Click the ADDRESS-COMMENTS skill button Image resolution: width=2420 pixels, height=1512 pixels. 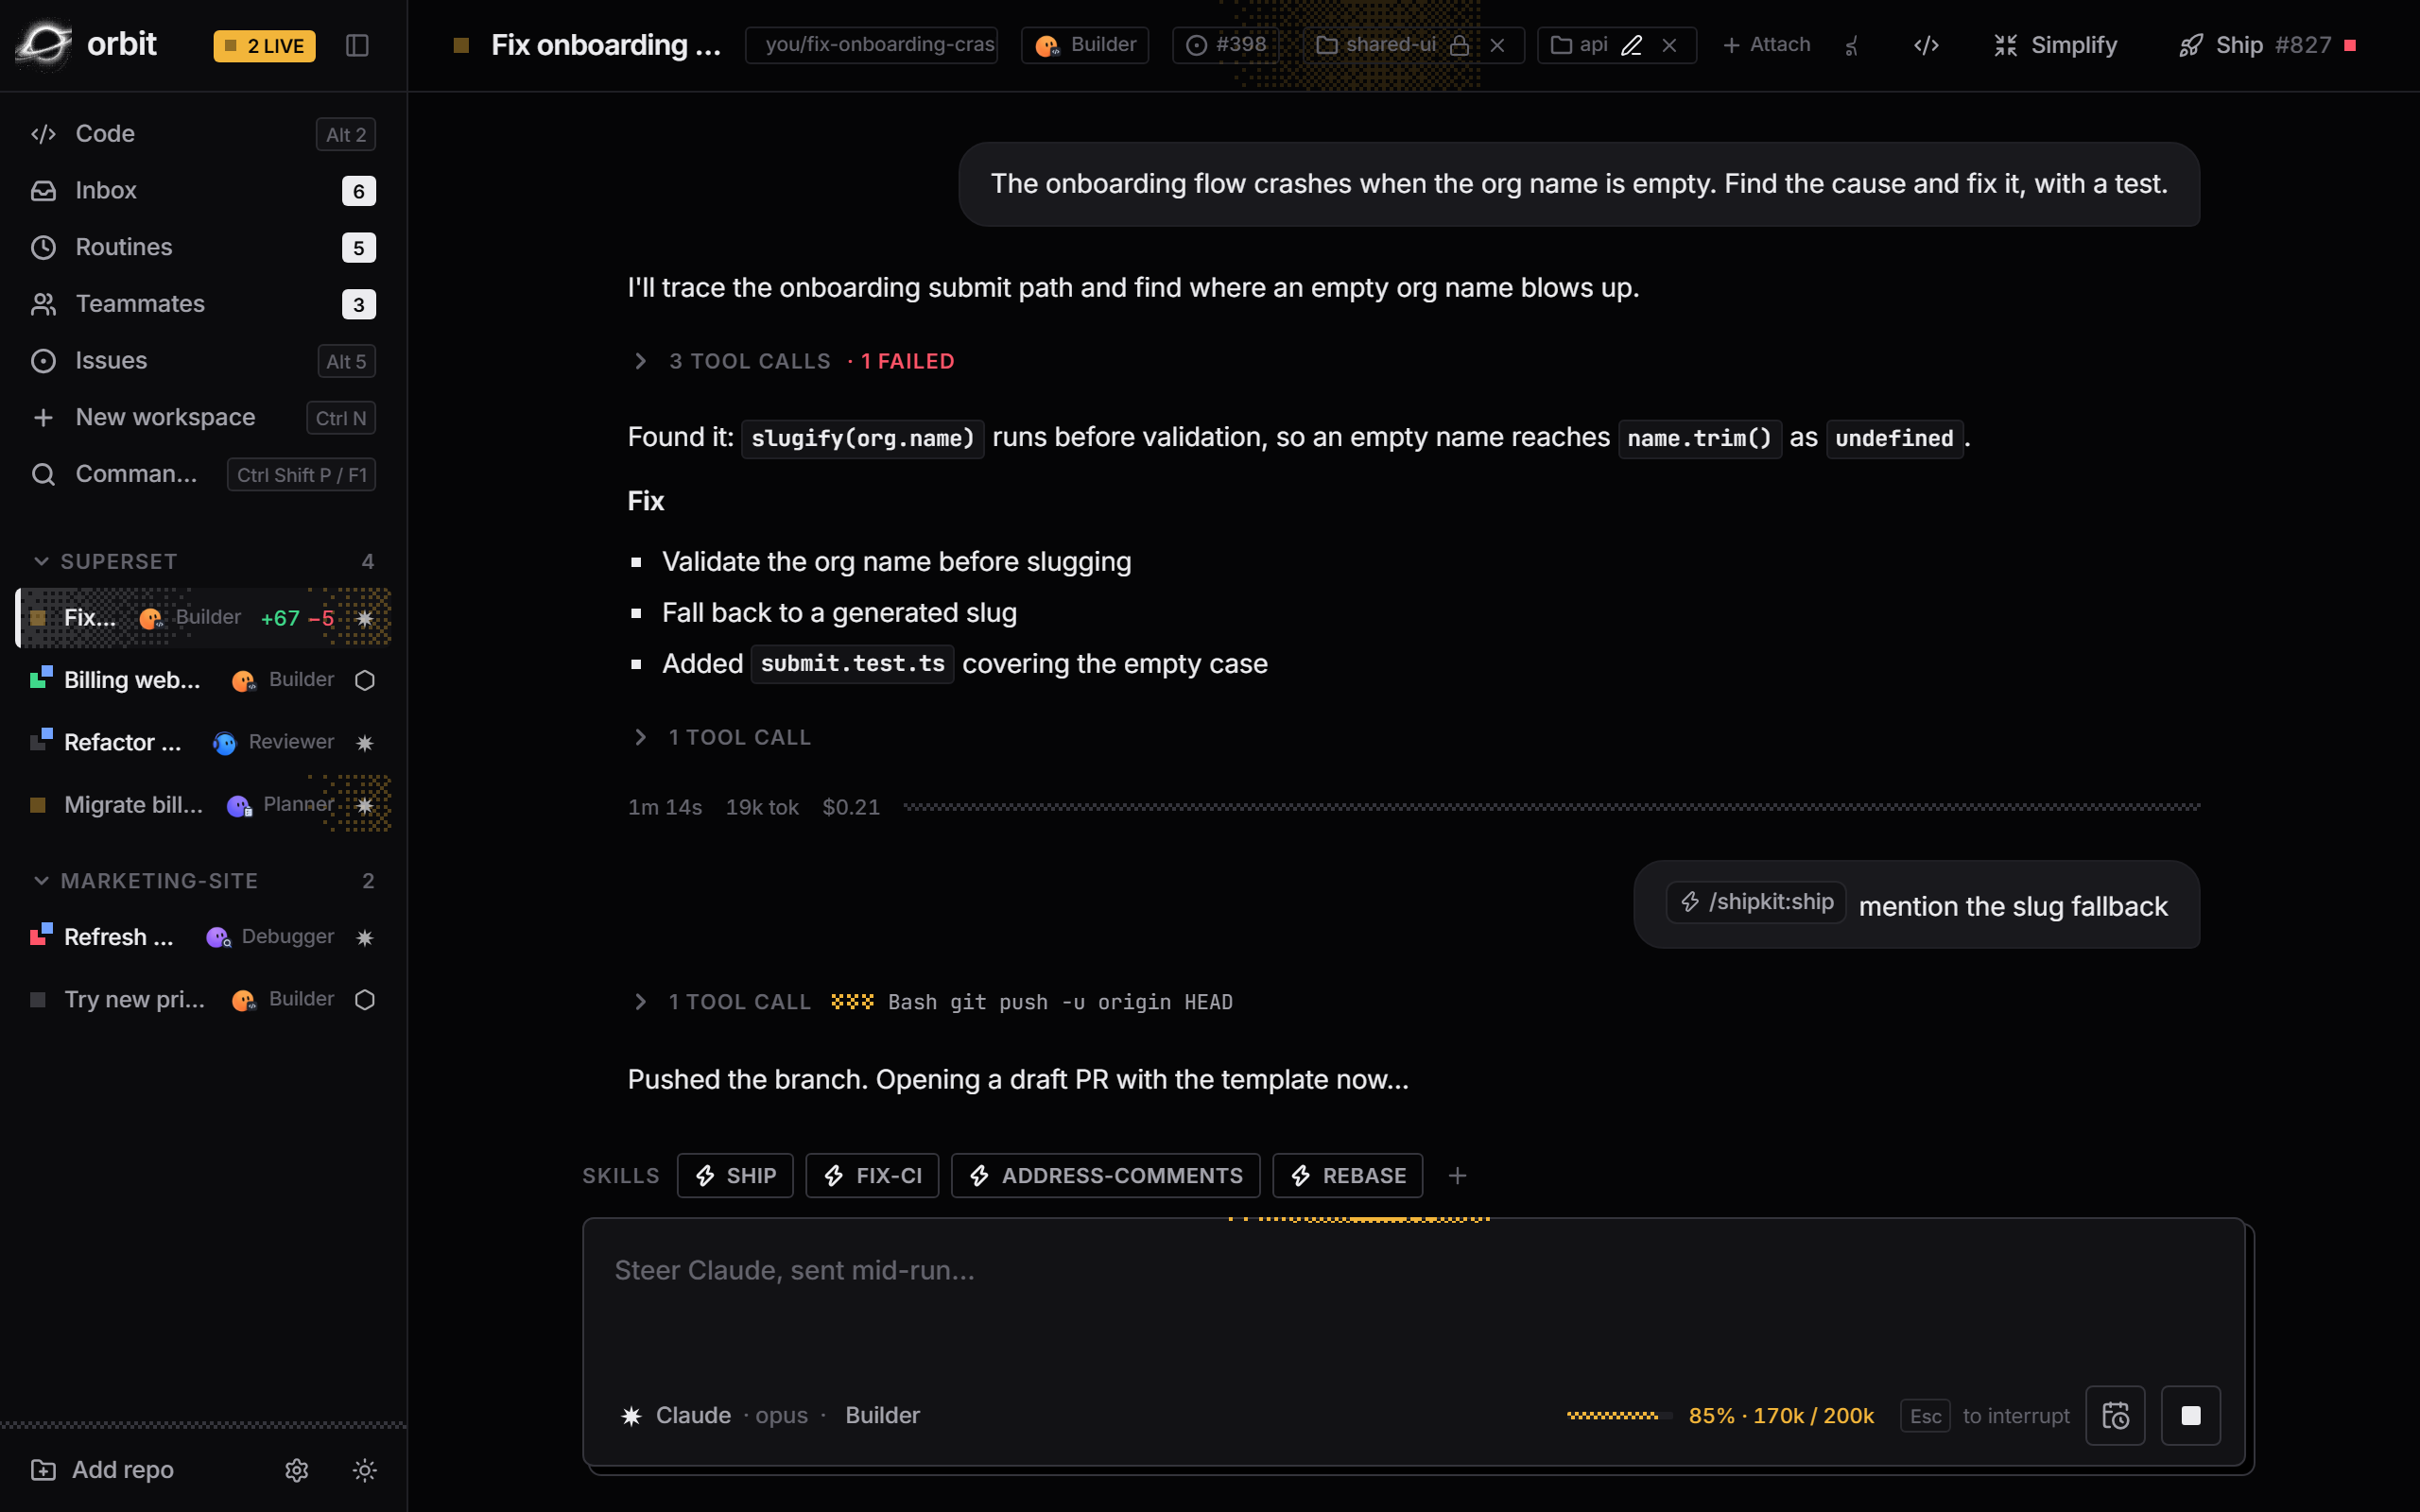1105,1175
